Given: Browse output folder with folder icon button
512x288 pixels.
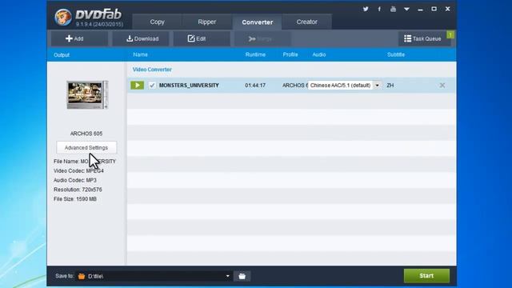Looking at the screenshot, I should tap(242, 276).
